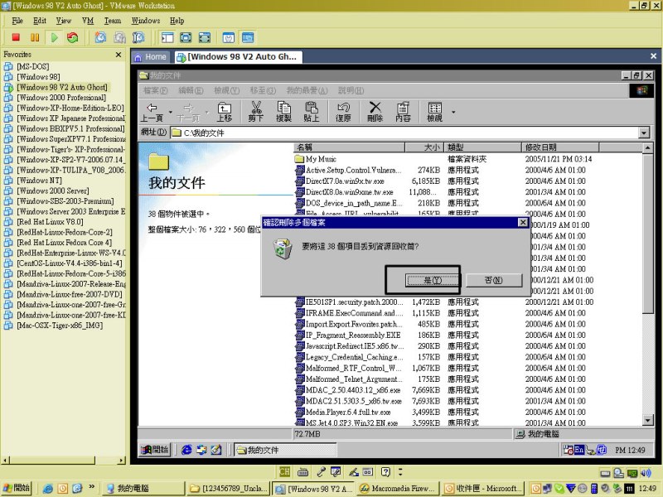The image size is (663, 497).
Task: Open the Windows menu
Action: pos(146,21)
